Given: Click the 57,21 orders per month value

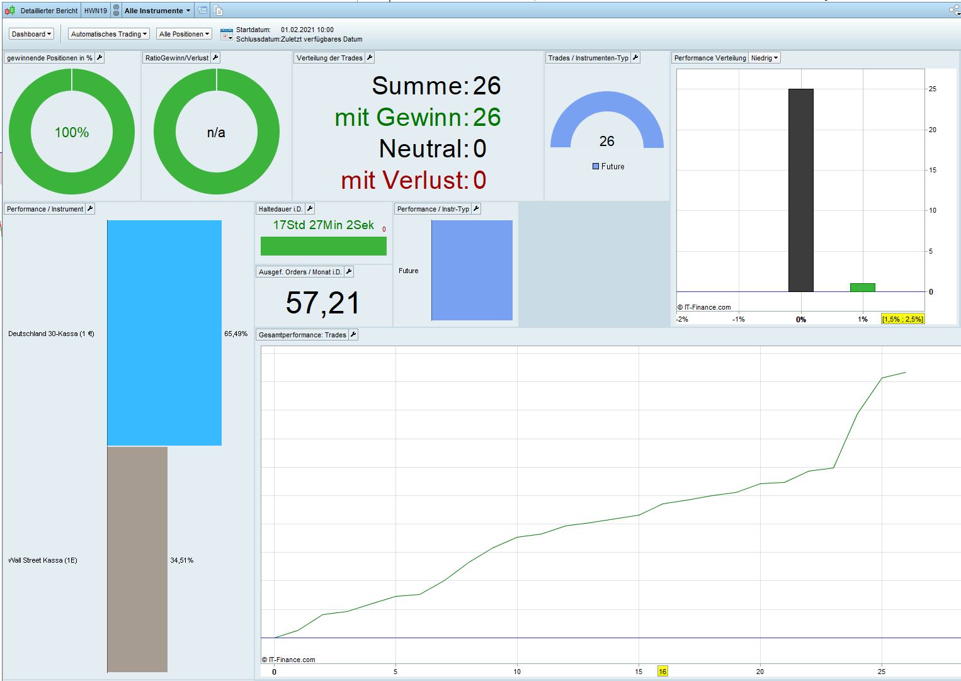Looking at the screenshot, I should 323,303.
